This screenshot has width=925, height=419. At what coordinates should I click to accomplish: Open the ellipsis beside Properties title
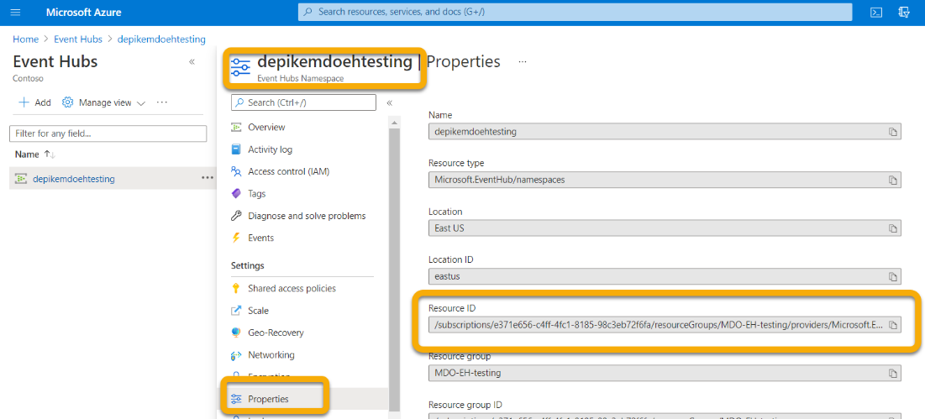pos(522,61)
